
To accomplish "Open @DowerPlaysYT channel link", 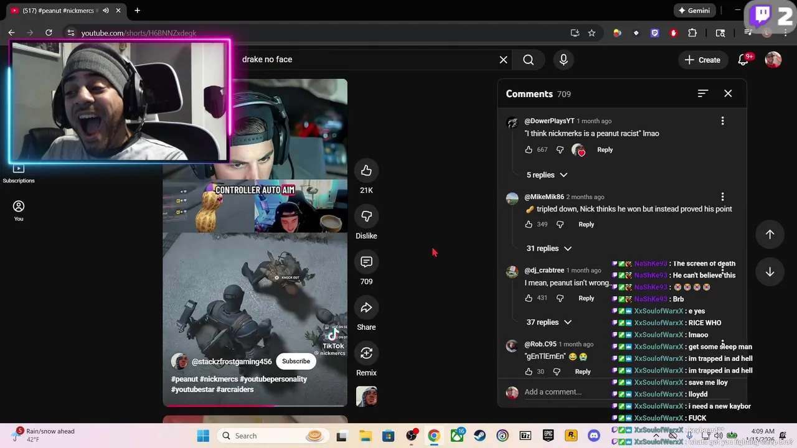I will (x=549, y=121).
